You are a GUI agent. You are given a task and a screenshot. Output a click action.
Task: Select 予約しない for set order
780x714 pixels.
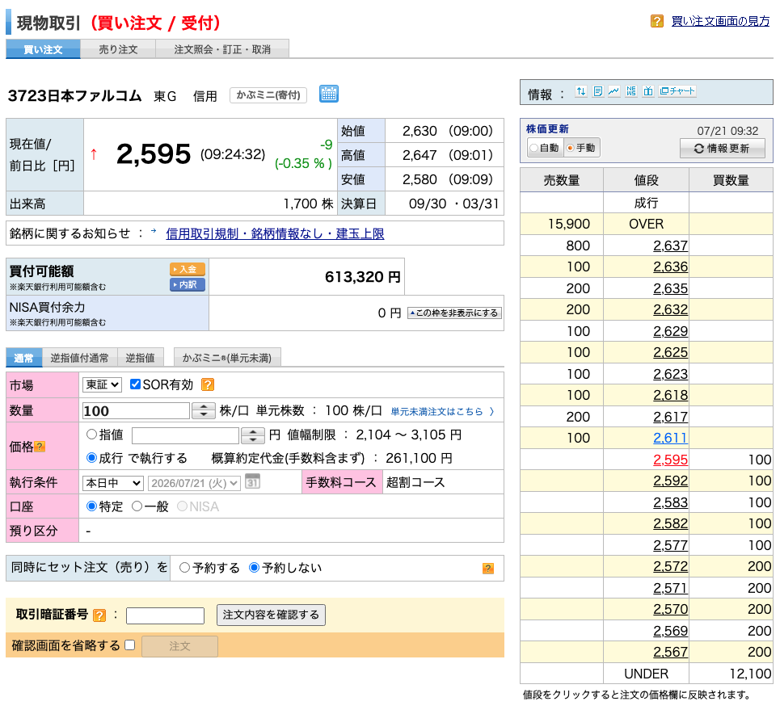[x=254, y=567]
